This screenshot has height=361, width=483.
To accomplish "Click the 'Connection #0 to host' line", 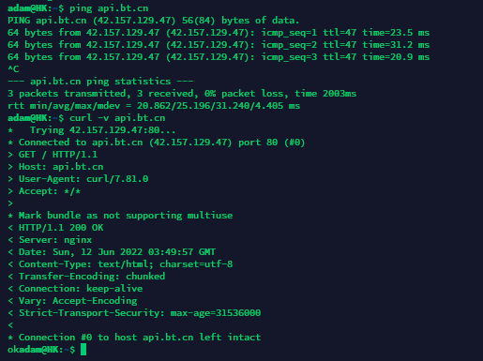I will tap(134, 338).
